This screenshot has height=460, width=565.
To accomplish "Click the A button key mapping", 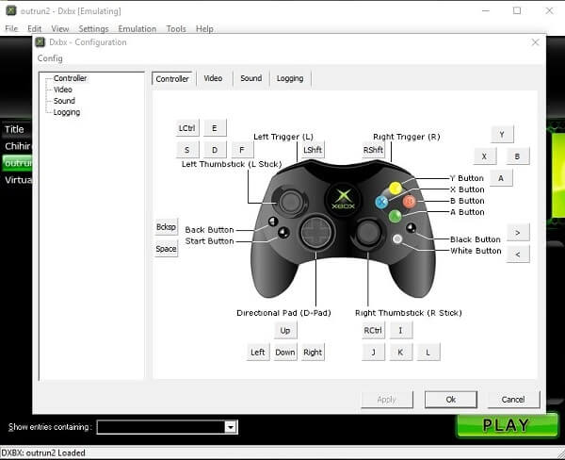I will [501, 178].
